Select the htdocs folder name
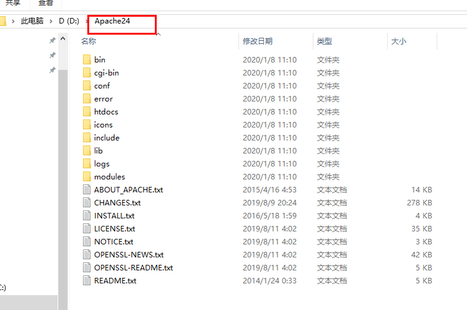 click(x=106, y=111)
